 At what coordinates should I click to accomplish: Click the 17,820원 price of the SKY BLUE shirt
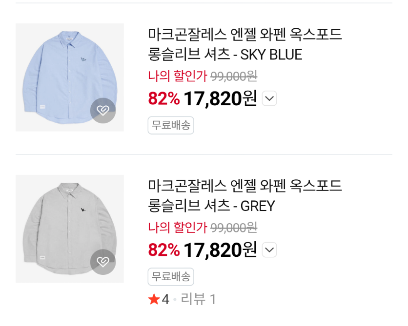[x=220, y=99]
